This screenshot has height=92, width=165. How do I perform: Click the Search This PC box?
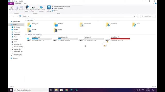[148, 16]
